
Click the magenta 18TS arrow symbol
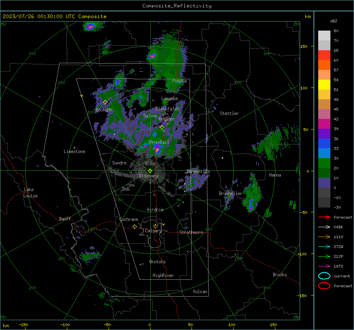tap(324, 266)
